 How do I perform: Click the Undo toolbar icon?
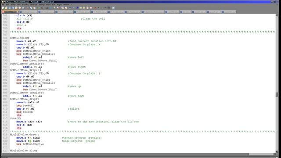click(x=39, y=8)
